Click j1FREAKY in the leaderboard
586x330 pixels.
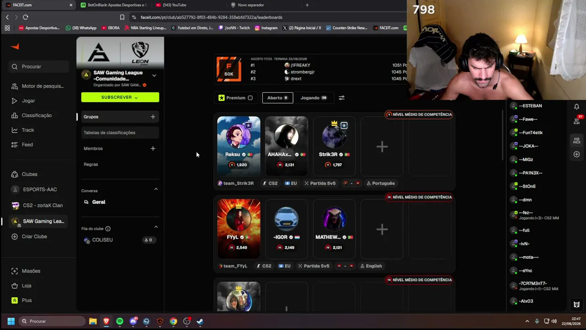(x=300, y=65)
